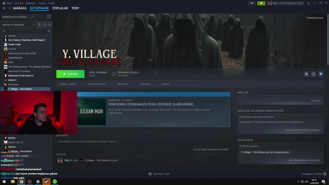
Task: Open File Explorer from taskbar
Action: [13, 182]
